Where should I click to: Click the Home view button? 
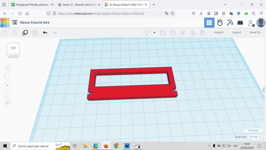tap(7, 68)
